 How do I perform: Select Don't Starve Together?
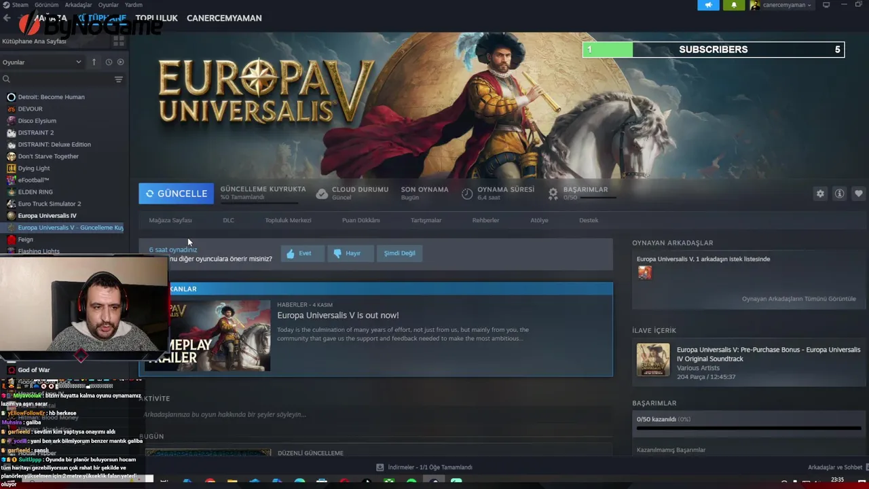click(48, 156)
